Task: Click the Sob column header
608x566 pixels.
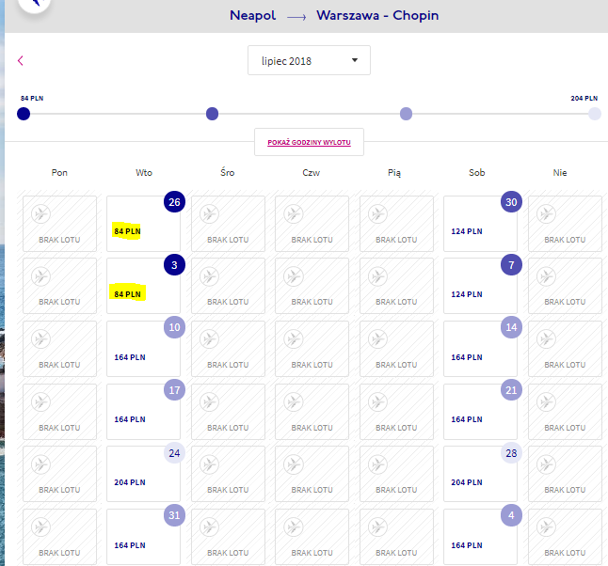Action: [477, 172]
